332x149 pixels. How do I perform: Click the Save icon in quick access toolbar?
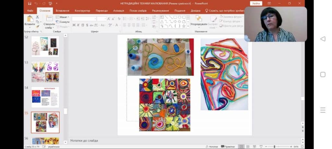30,4
